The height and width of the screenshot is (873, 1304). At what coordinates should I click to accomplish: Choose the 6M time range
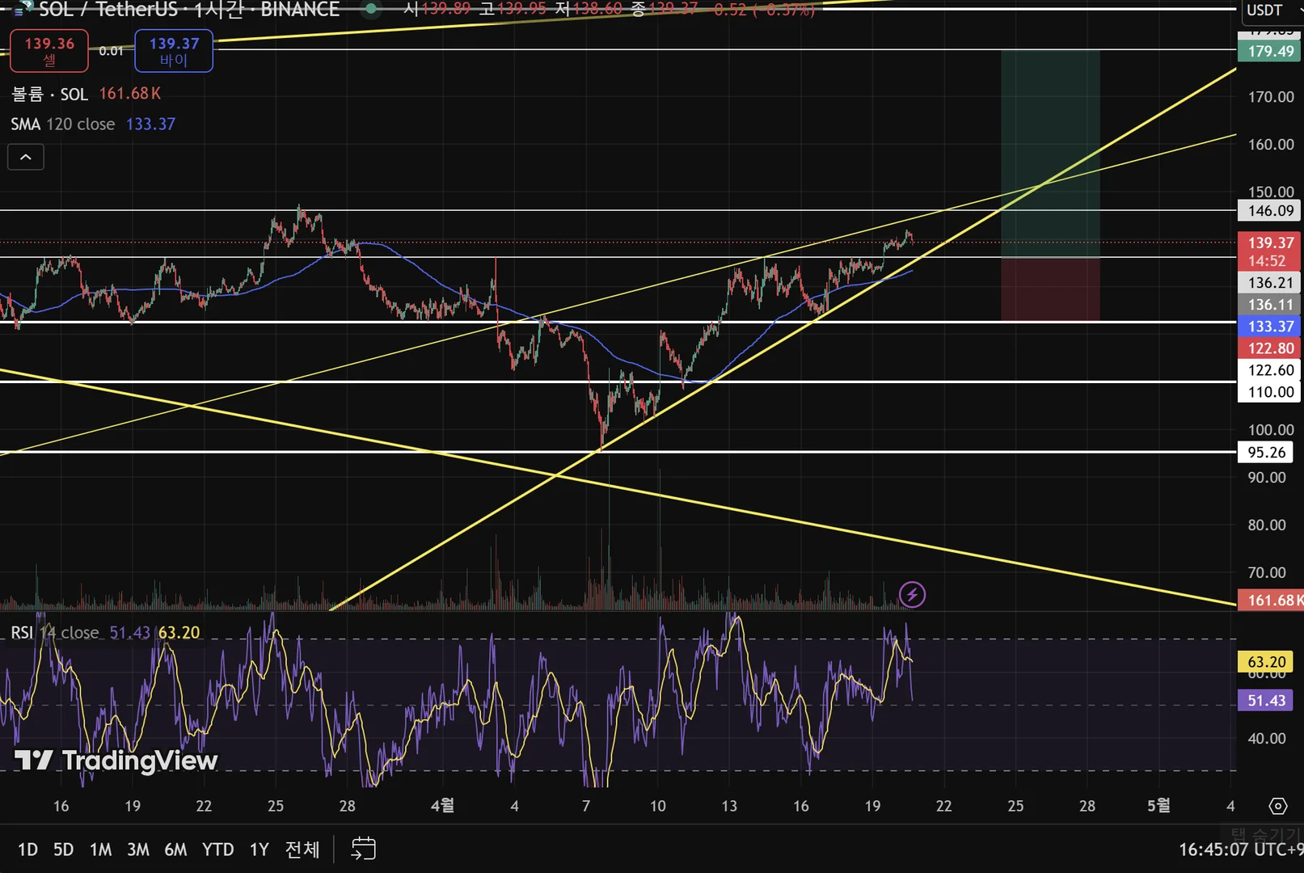175,850
